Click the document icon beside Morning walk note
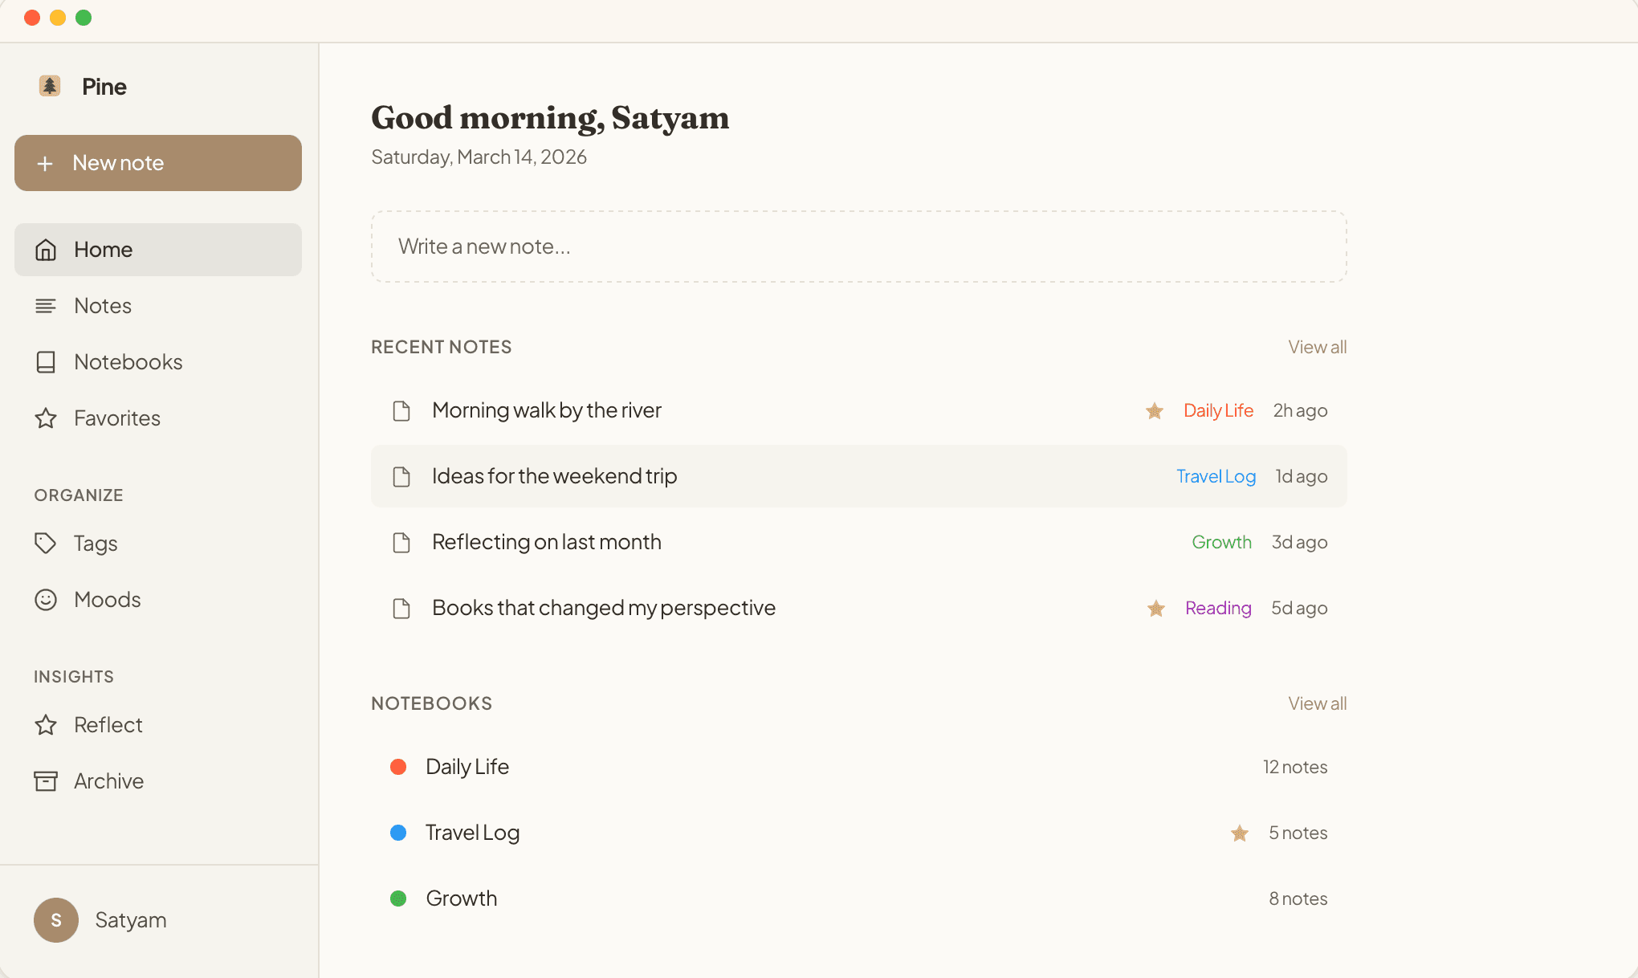 [x=401, y=411]
